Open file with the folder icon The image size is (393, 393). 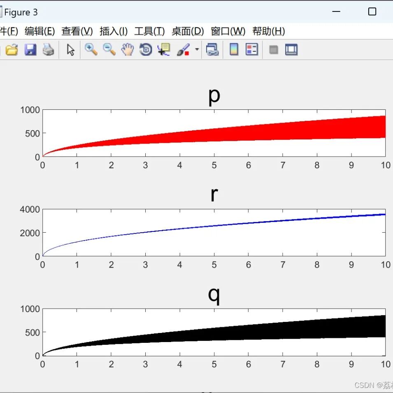coord(12,49)
